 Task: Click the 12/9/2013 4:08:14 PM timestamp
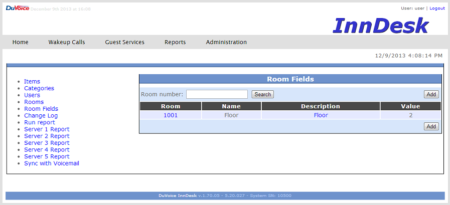coord(409,55)
